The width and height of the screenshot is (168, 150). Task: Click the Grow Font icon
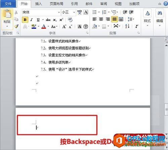pos(64,26)
